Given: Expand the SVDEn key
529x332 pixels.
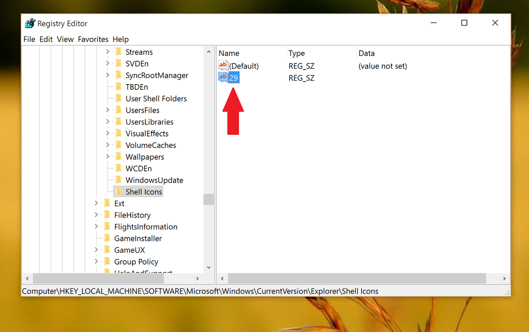Looking at the screenshot, I should 108,63.
